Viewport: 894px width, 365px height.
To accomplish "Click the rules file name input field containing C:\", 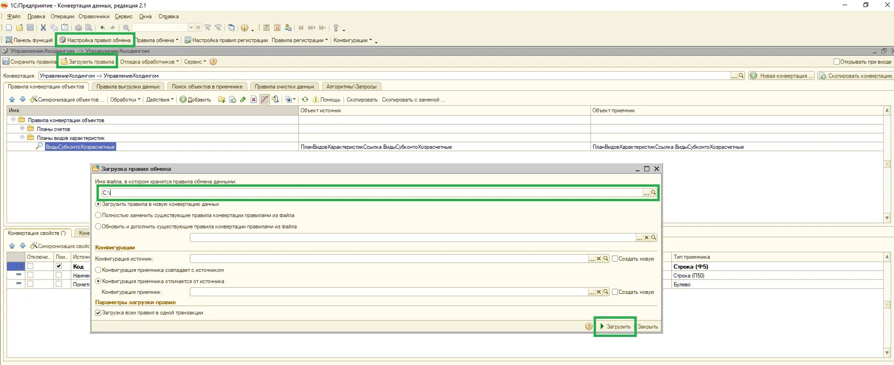I will [x=372, y=192].
